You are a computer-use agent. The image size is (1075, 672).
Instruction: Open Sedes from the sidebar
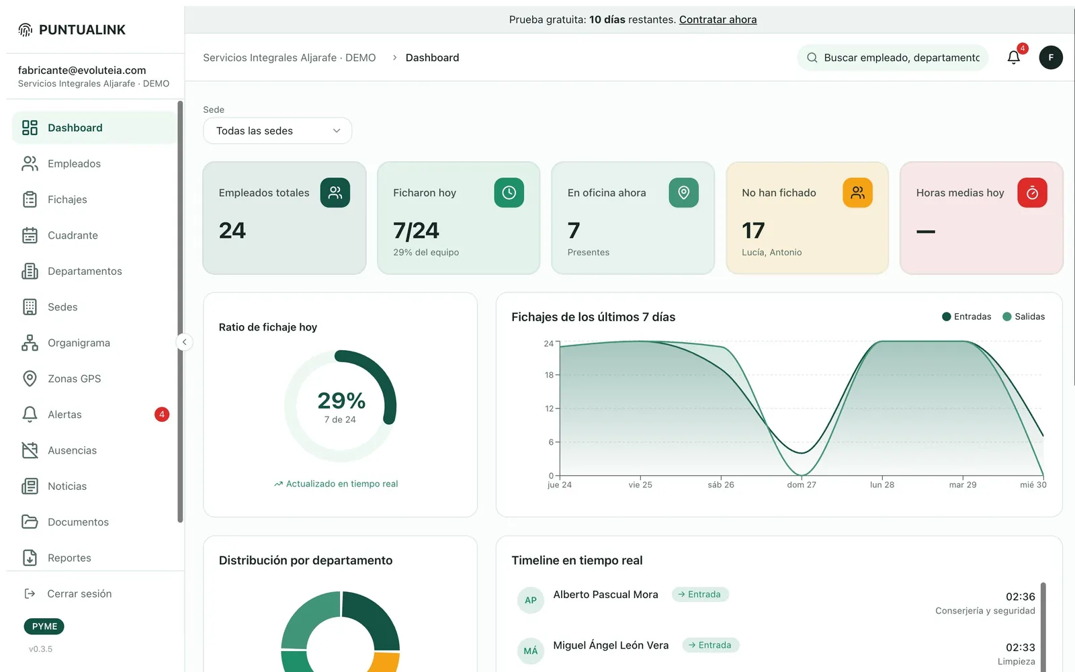tap(94, 307)
